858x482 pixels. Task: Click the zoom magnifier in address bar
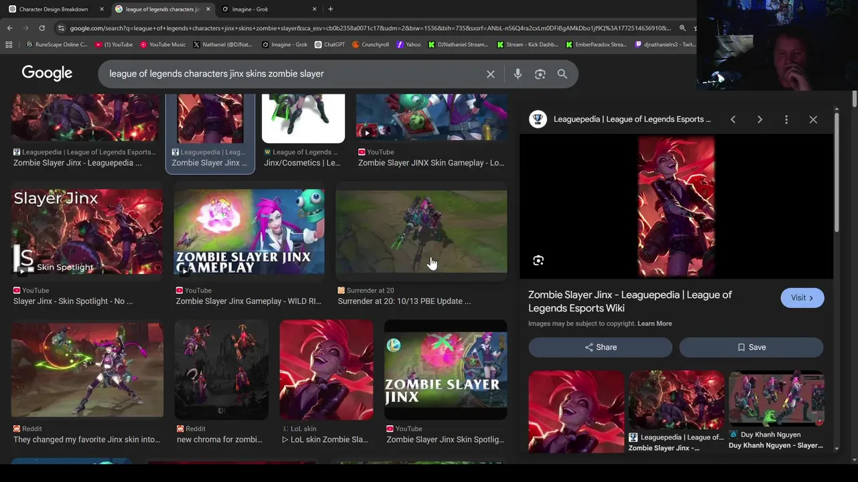(x=682, y=28)
